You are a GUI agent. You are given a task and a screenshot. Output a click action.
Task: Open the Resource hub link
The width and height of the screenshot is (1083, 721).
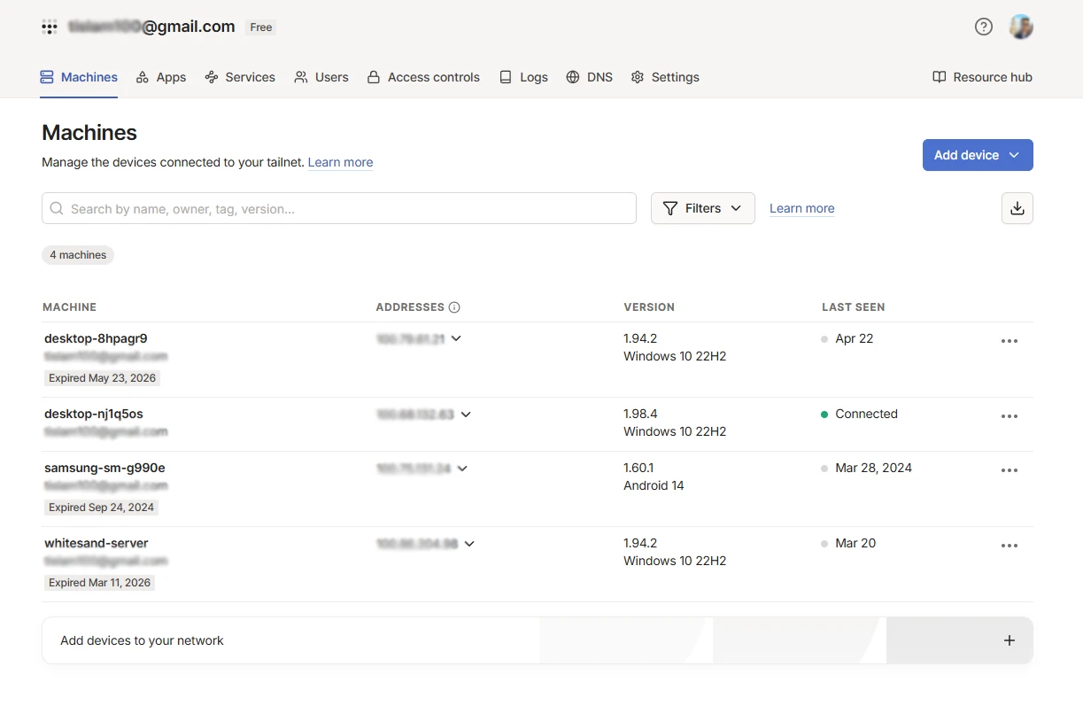(x=982, y=77)
